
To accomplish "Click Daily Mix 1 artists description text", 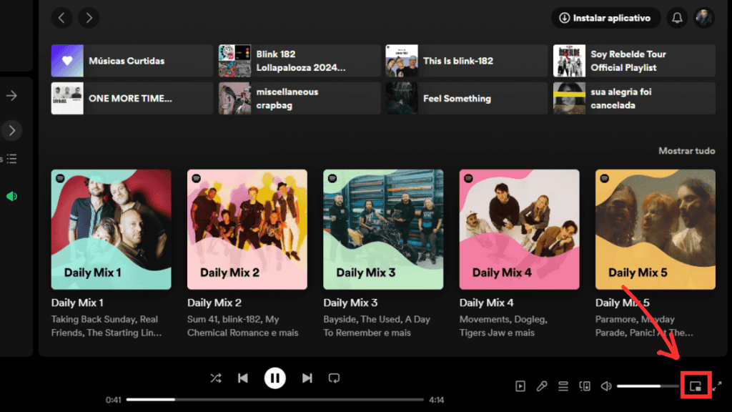I will coord(107,326).
